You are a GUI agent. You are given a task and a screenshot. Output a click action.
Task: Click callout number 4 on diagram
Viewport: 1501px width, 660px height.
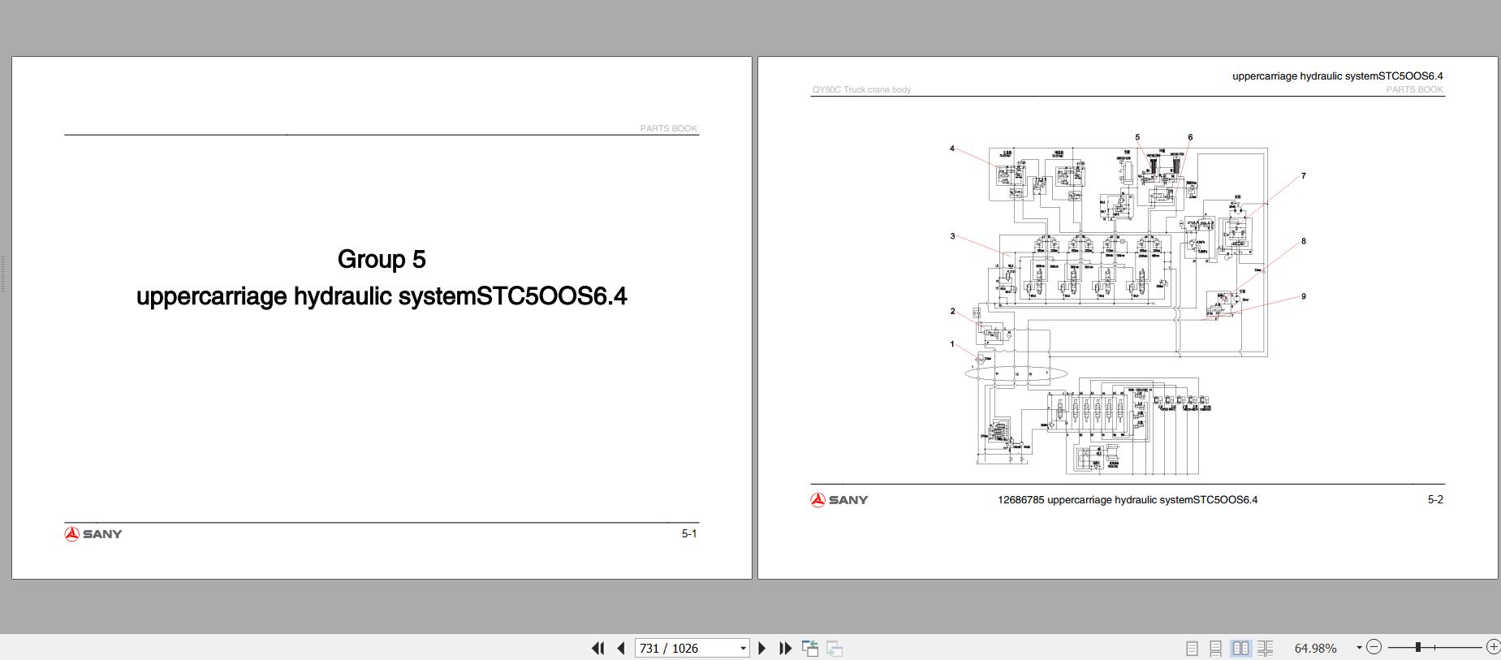coord(952,149)
